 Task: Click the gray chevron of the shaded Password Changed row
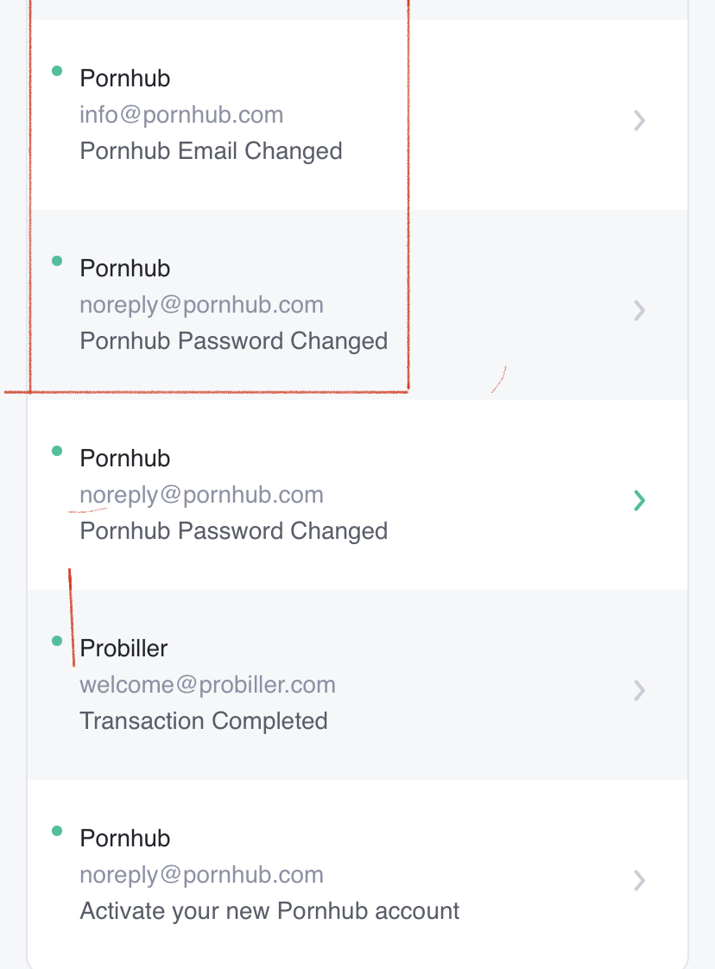coord(640,310)
